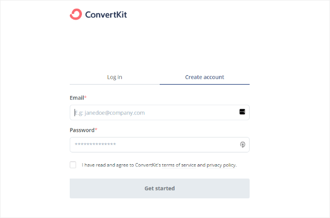This screenshot has height=218, width=330.
Task: Click the asterisks placeholder in Password field
Action: tap(95, 144)
